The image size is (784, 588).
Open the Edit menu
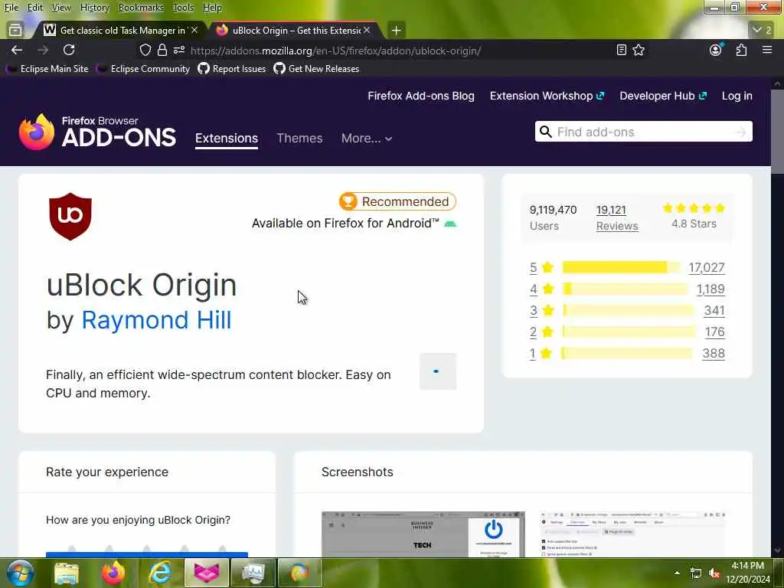34,8
